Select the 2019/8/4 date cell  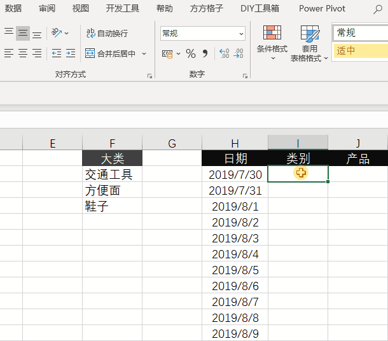coord(235,253)
